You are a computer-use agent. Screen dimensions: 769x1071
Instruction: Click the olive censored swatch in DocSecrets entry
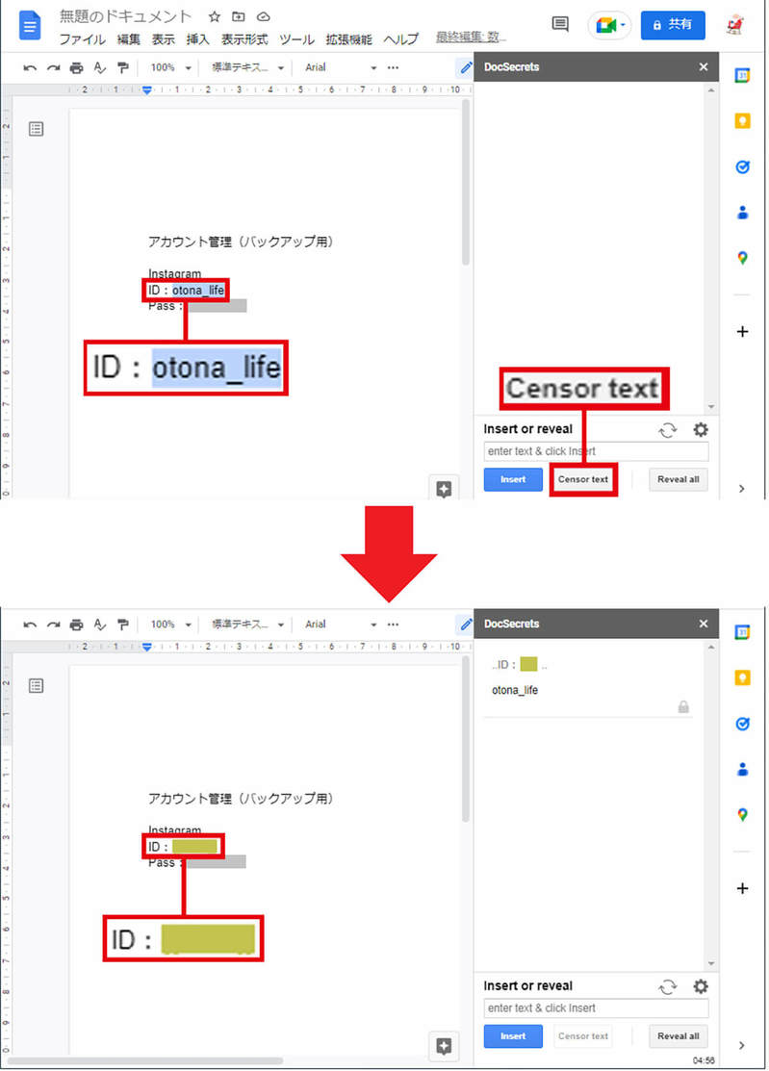click(528, 664)
